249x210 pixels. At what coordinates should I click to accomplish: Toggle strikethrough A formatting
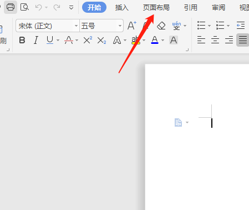coord(69,40)
